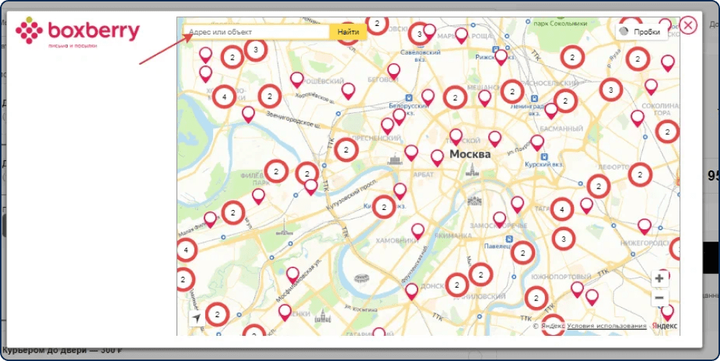Viewport: 720px width, 361px height.
Task: Toggle the "Пробки" traffic layer button
Action: [642, 32]
